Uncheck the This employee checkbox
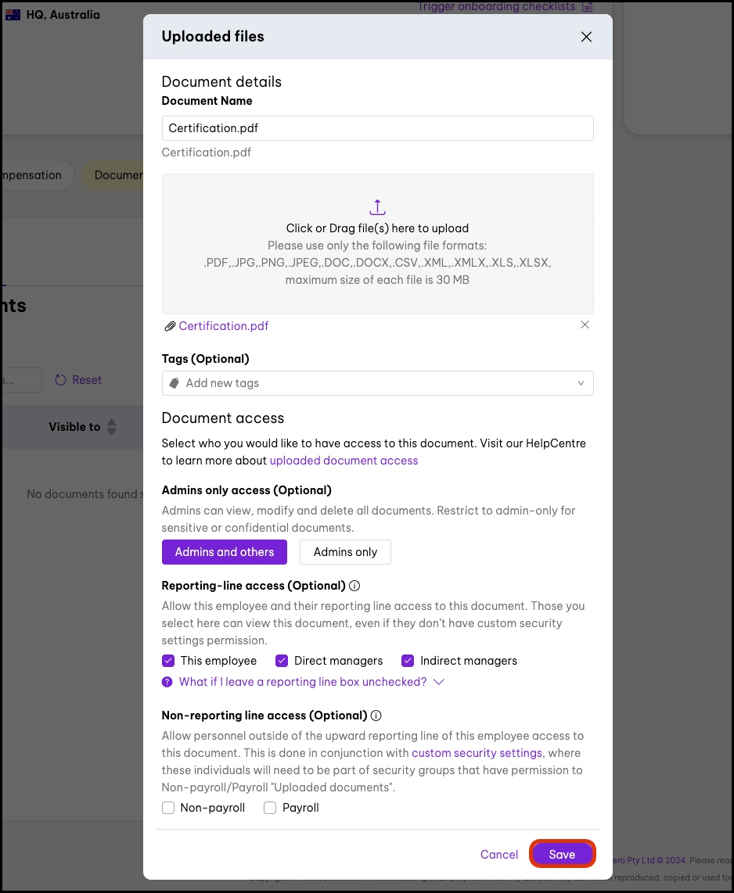Viewport: 734px width, 893px height. [168, 661]
